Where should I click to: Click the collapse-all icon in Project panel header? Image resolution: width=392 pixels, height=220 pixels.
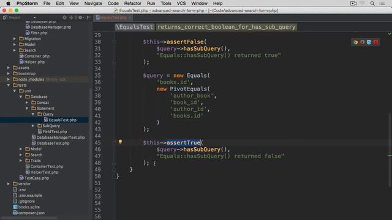[72, 18]
